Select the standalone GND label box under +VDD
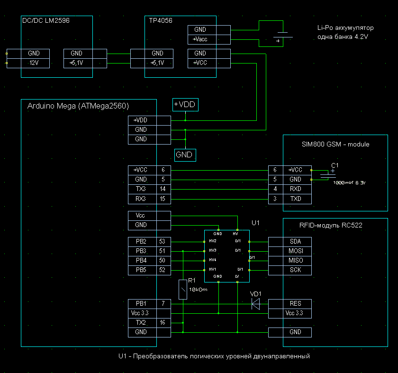 coord(185,155)
